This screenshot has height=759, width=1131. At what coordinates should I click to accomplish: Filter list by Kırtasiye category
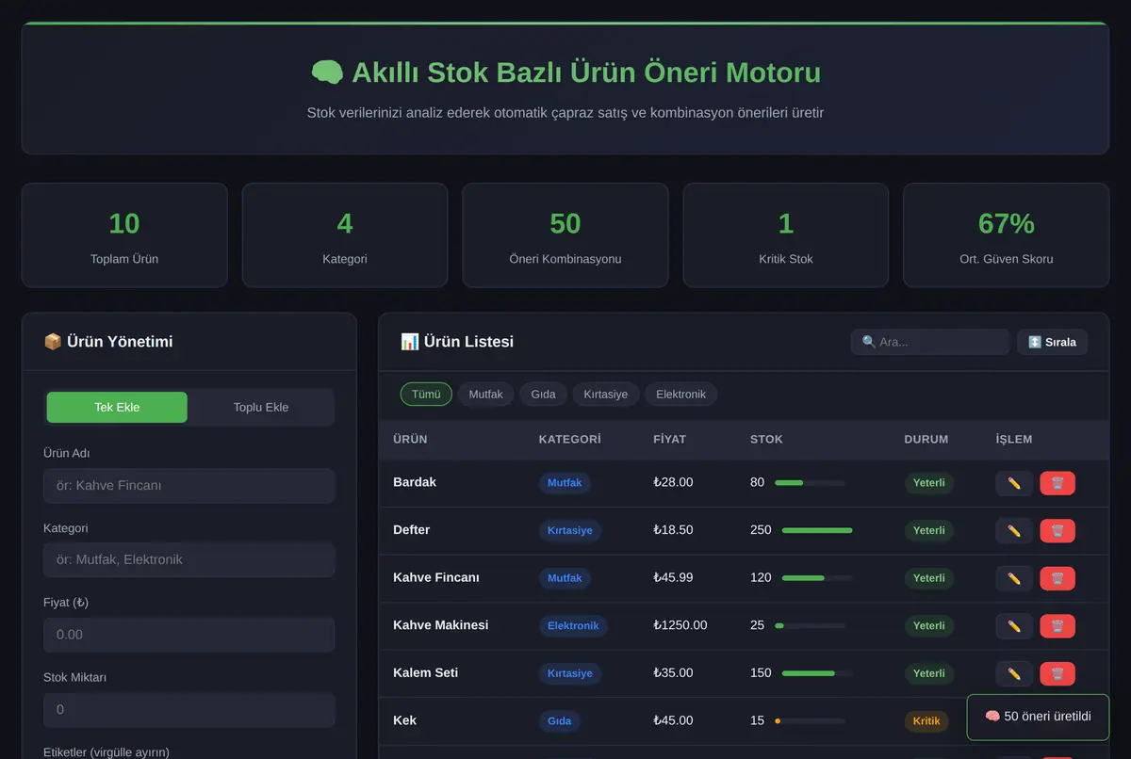click(x=606, y=394)
